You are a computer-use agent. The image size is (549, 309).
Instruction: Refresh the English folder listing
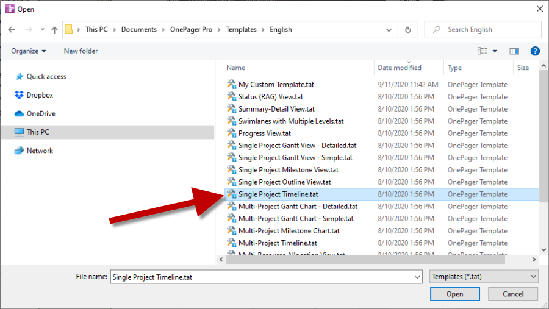click(408, 30)
